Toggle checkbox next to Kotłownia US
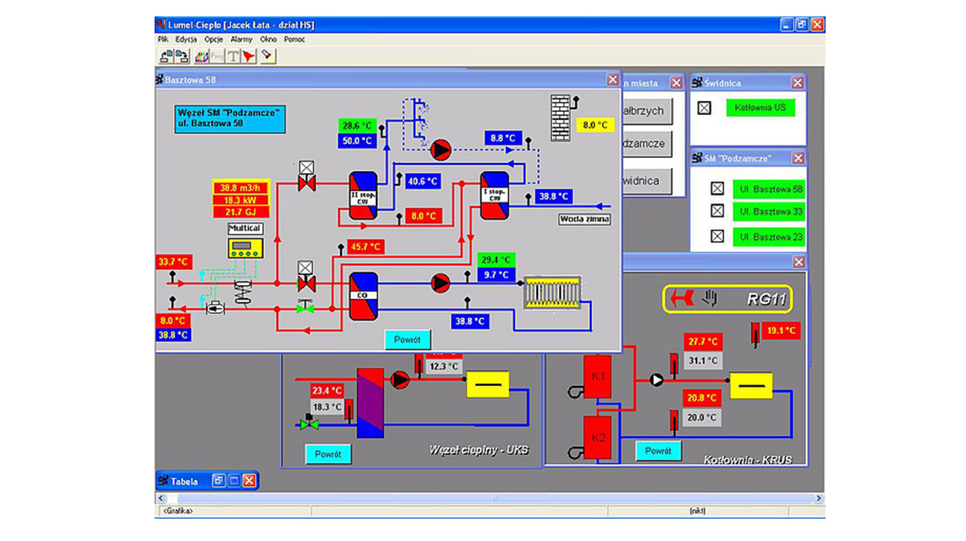 (x=704, y=108)
